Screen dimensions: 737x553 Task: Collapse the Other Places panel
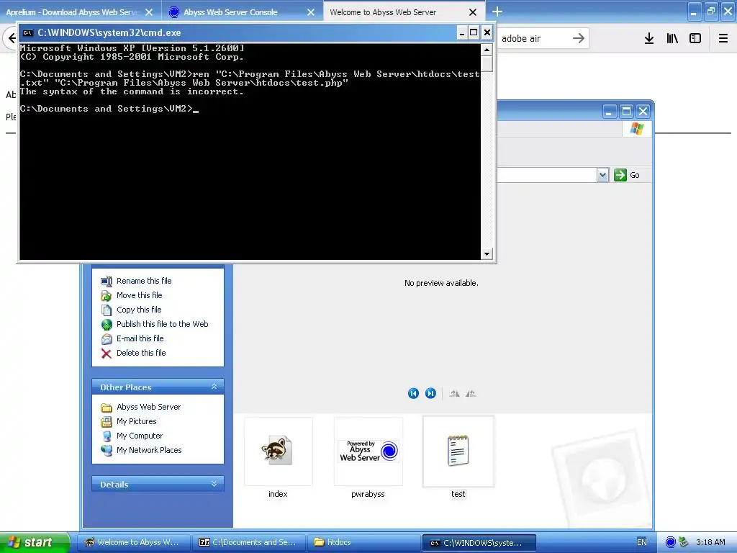[214, 387]
